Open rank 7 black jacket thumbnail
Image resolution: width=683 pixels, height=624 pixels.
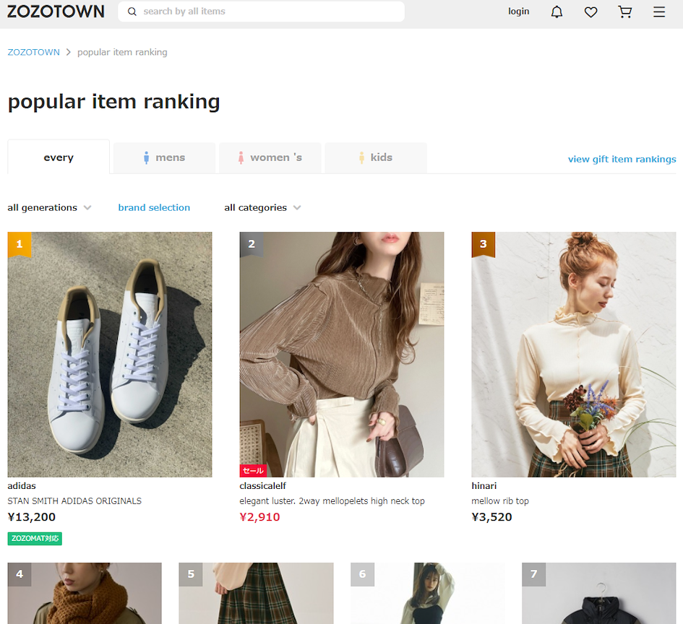pos(599,593)
